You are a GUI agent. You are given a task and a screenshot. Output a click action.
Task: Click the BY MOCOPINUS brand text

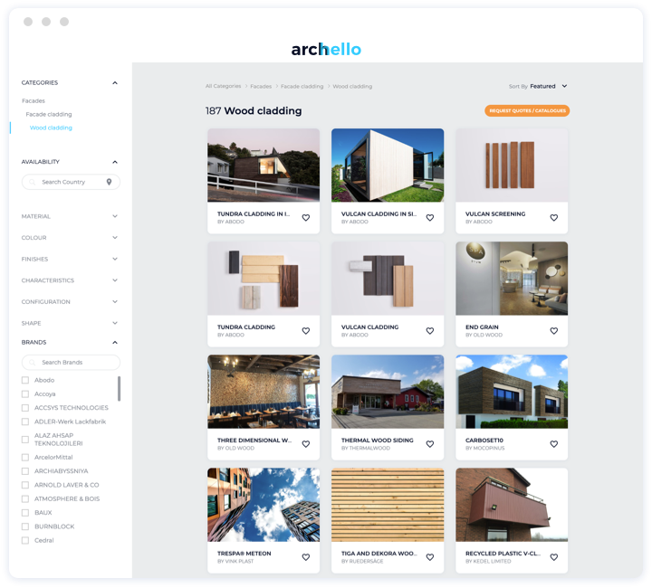(484, 448)
